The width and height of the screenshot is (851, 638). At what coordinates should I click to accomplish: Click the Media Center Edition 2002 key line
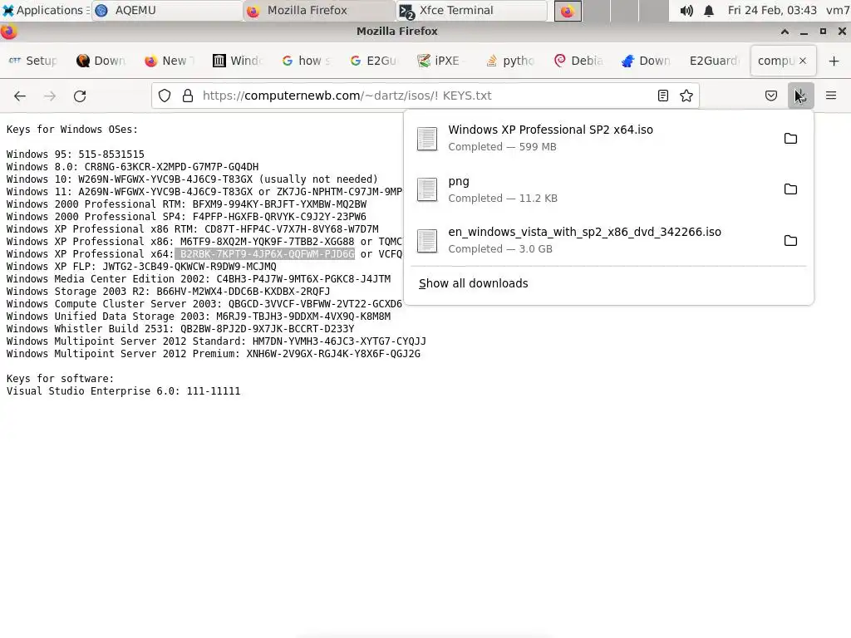coord(199,279)
